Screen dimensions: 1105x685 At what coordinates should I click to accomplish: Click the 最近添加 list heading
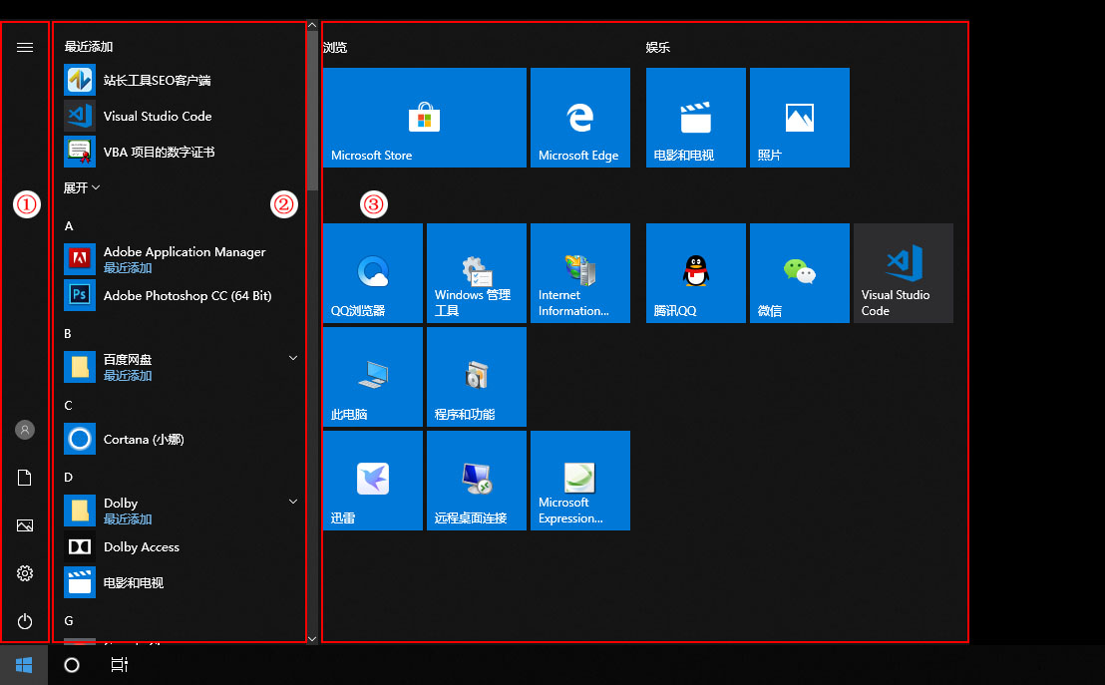tap(89, 47)
